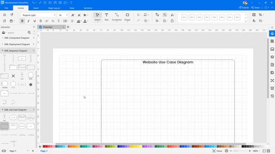Image resolution: width=275 pixels, height=154 pixels.
Task: Click the Redo arrow in title bar
Action: click(x=40, y=3)
